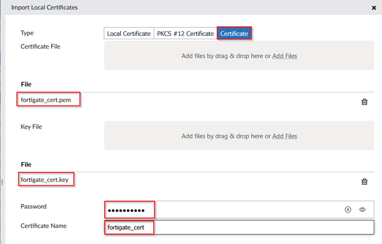Close the Import Local Certificates dialog
Screen dimensions: 382x244
pyautogui.click(x=374, y=8)
